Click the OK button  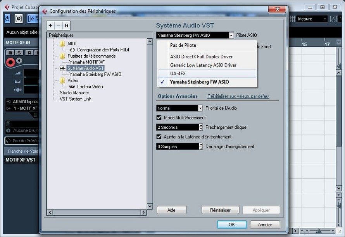(x=232, y=225)
